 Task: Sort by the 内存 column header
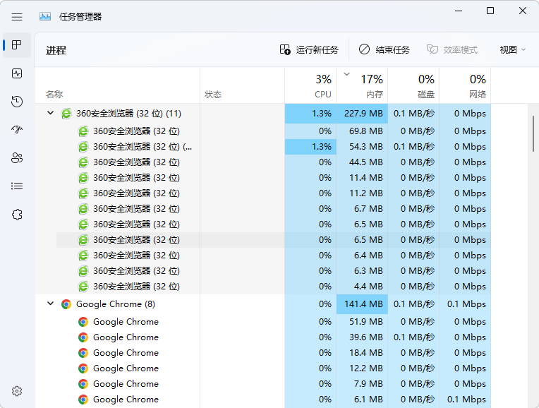[362, 85]
